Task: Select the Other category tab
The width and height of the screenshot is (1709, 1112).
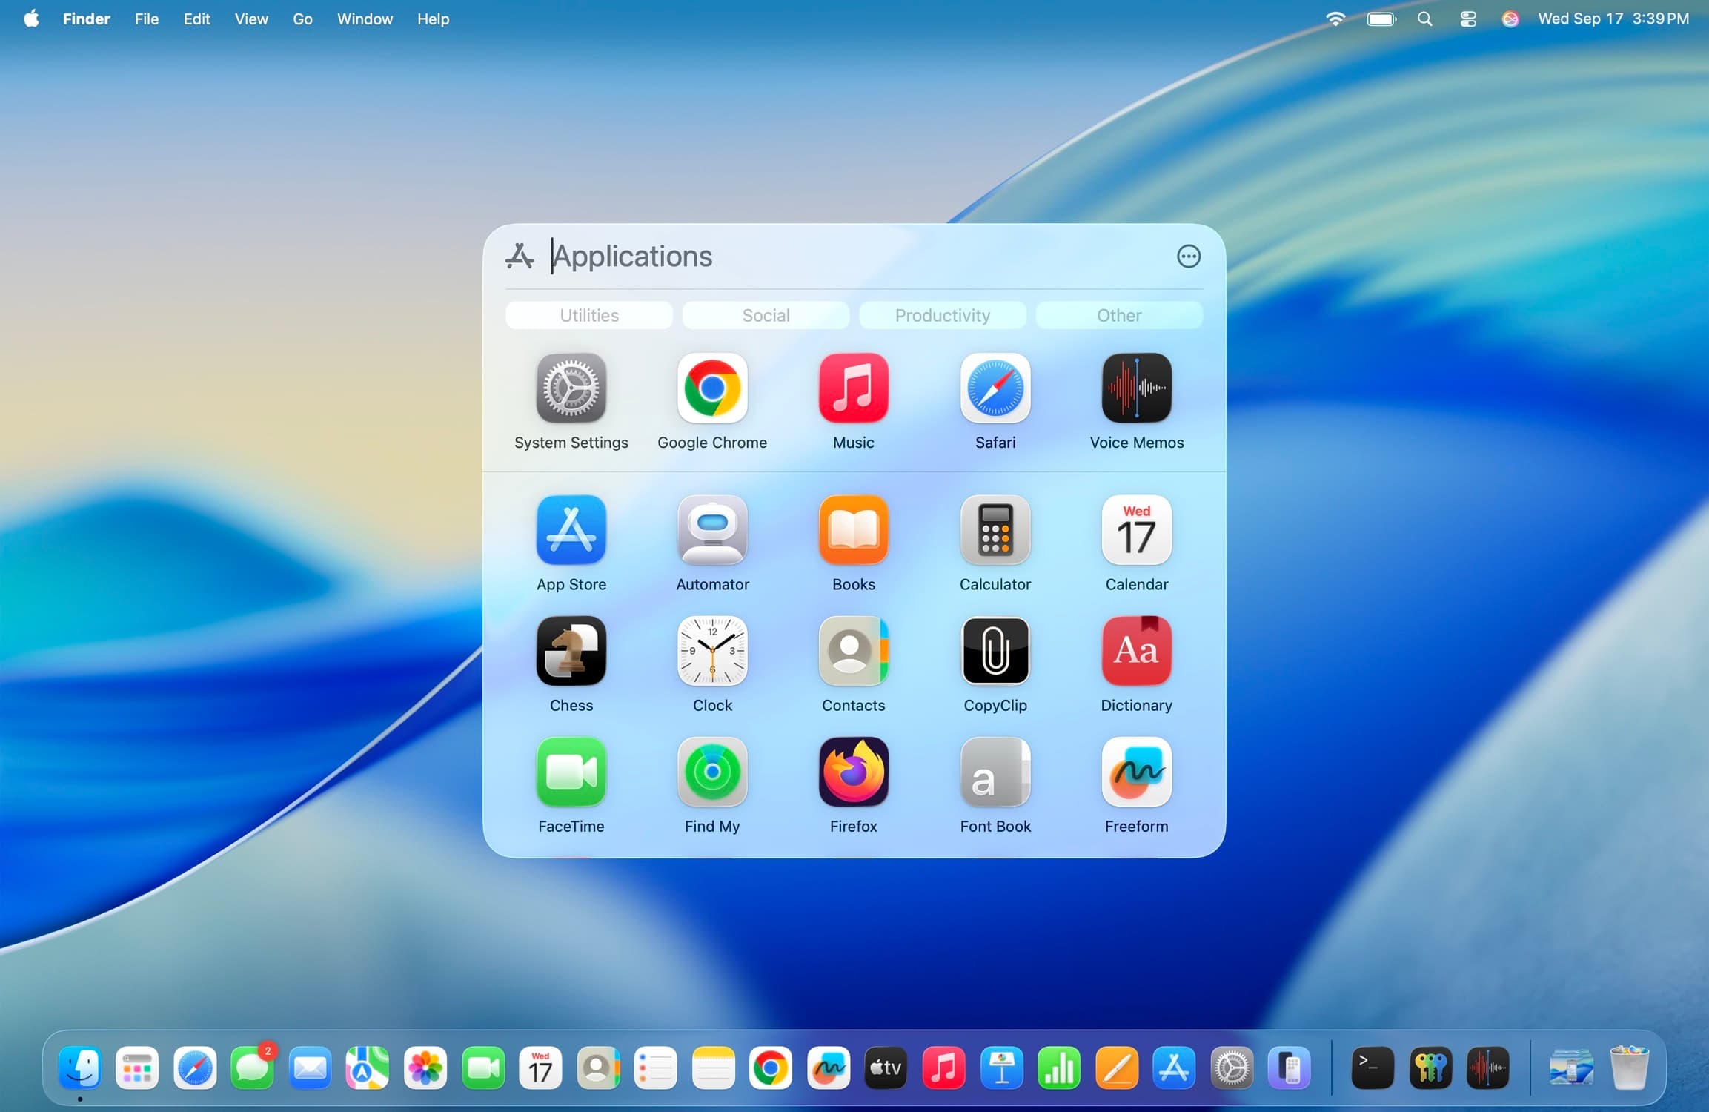Action: click(x=1118, y=315)
